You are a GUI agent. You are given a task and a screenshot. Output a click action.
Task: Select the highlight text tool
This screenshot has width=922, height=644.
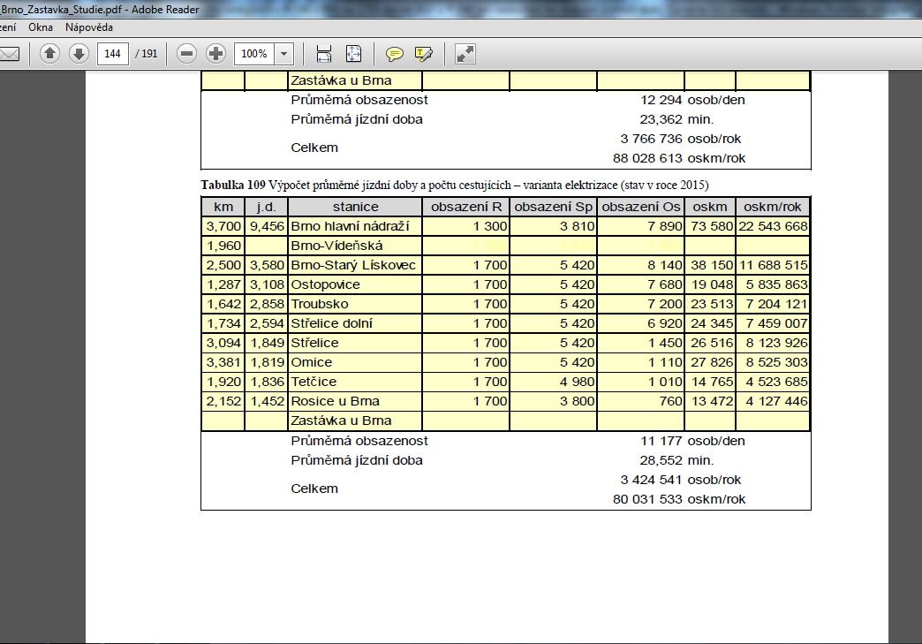click(x=423, y=54)
